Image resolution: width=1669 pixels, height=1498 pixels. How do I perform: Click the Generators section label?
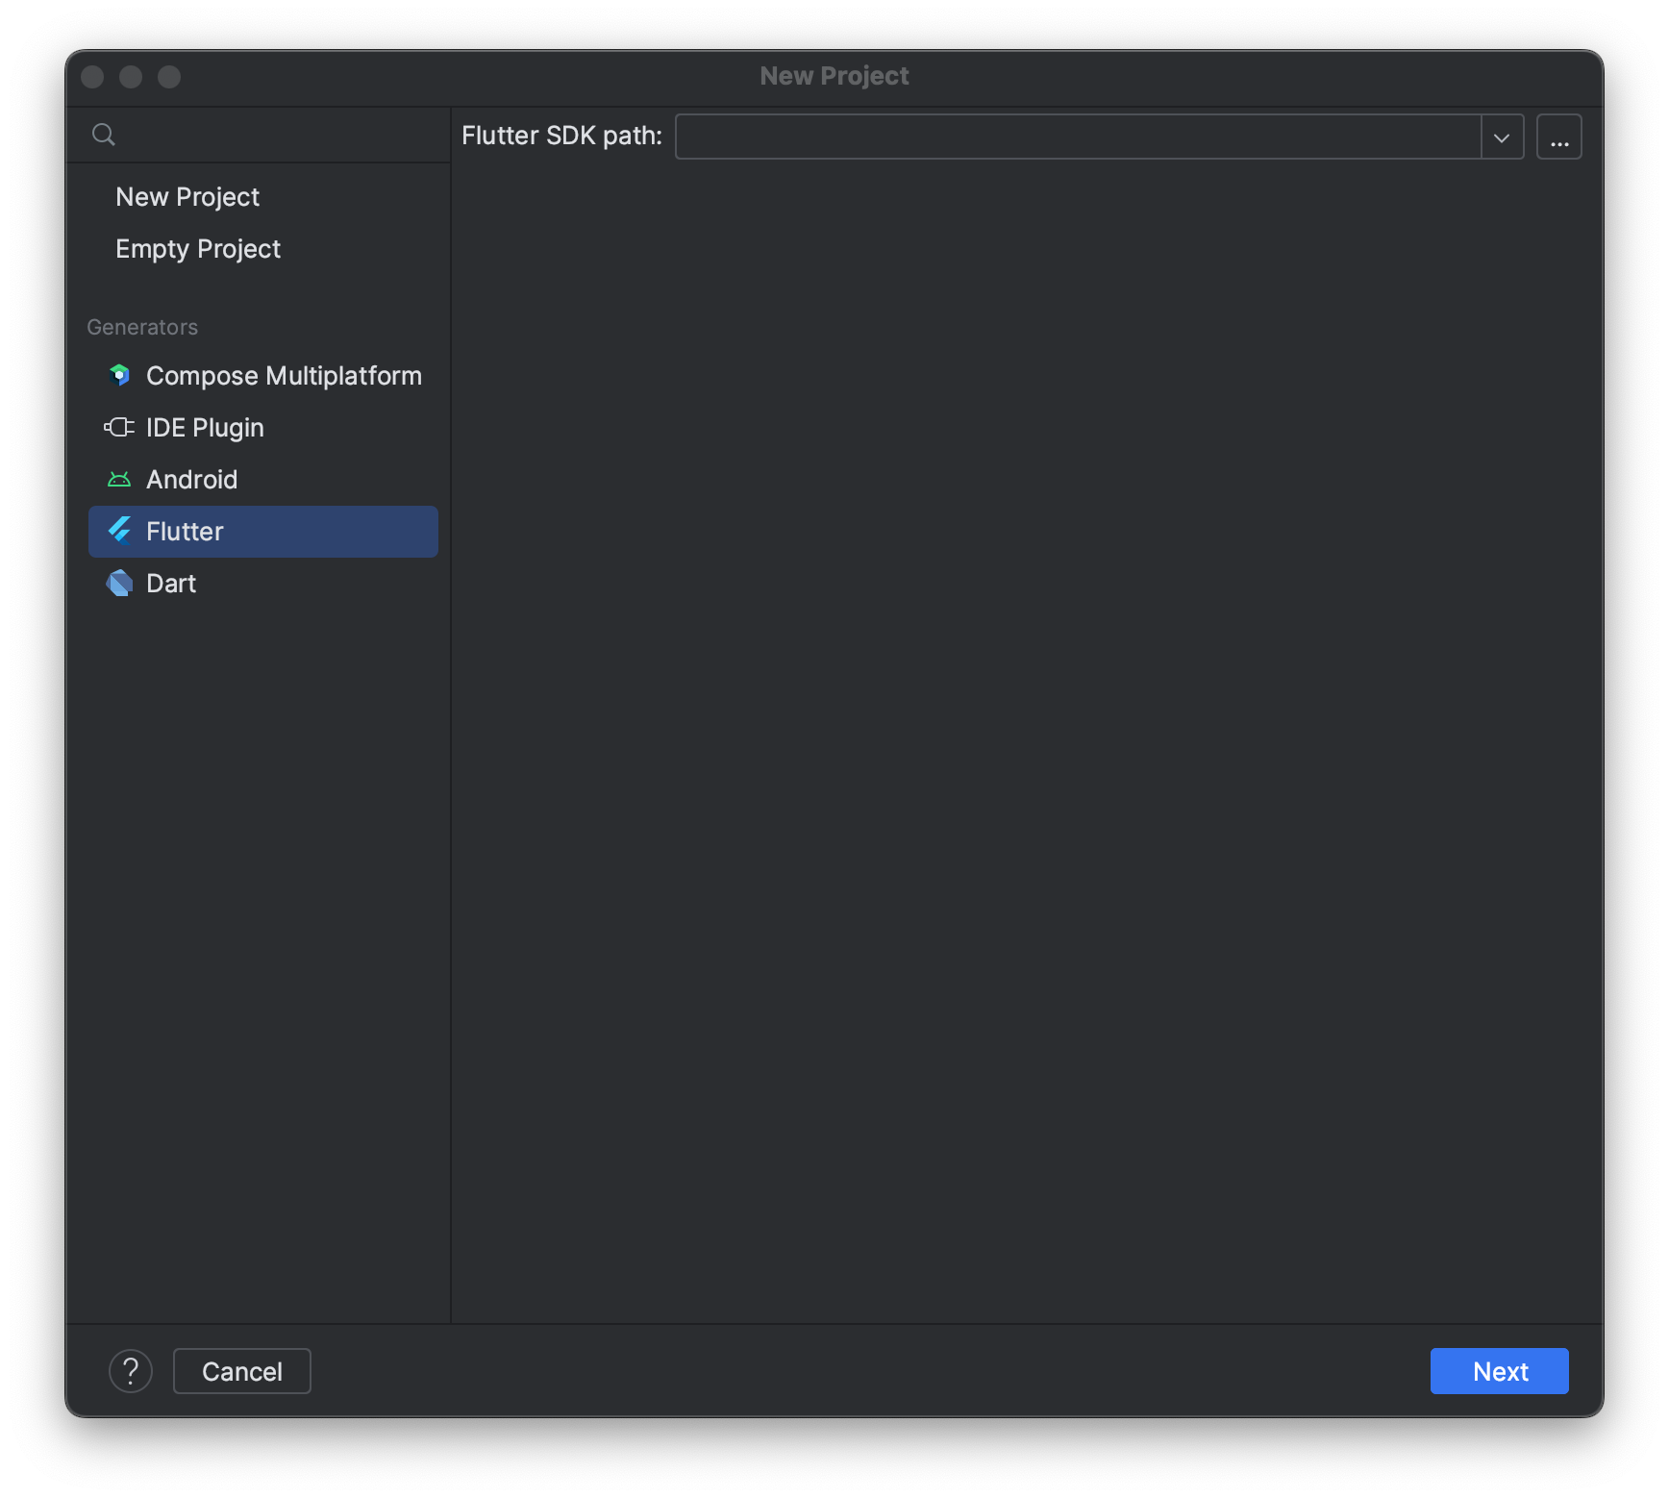pyautogui.click(x=142, y=327)
